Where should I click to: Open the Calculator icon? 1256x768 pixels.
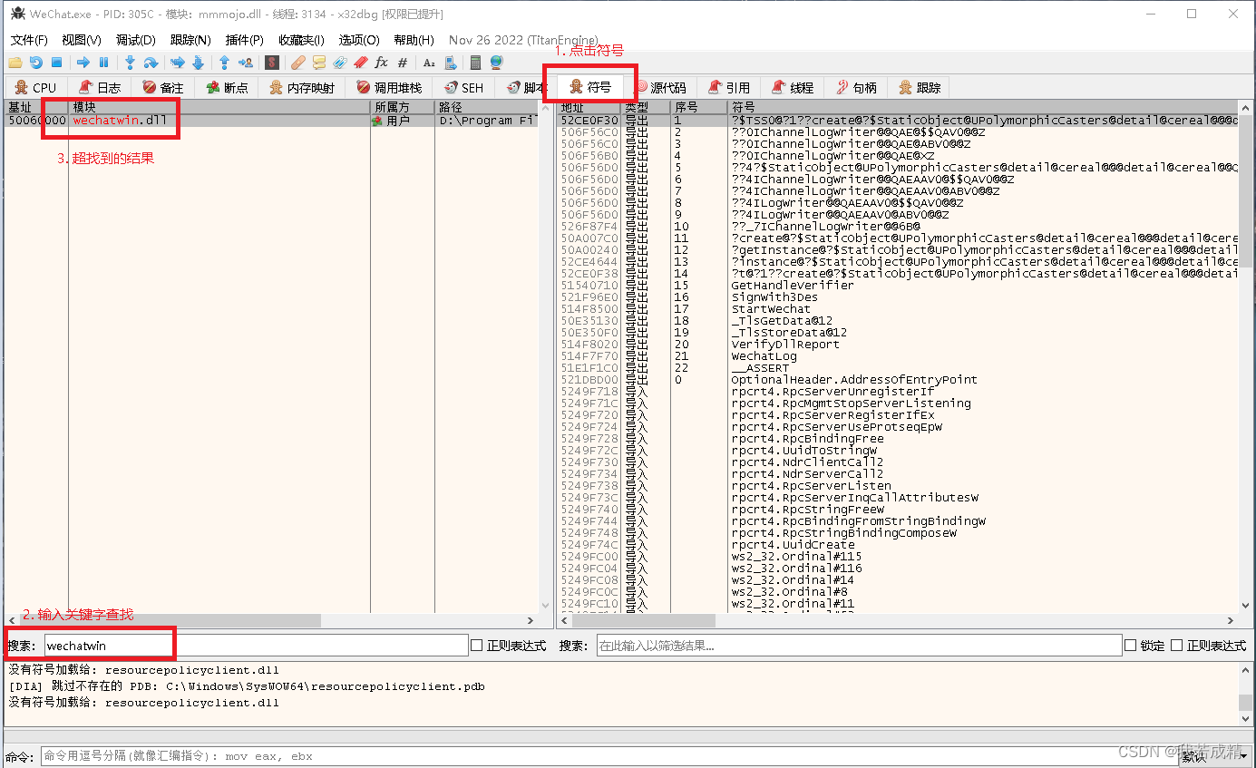[x=475, y=63]
